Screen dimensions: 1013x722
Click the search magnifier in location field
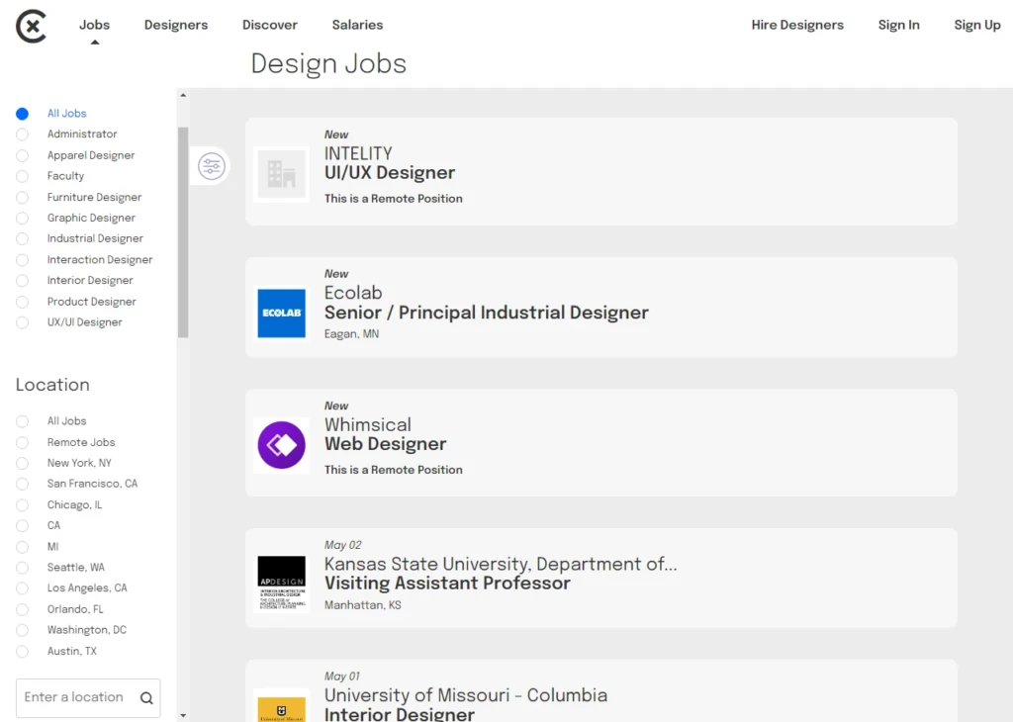pyautogui.click(x=146, y=698)
